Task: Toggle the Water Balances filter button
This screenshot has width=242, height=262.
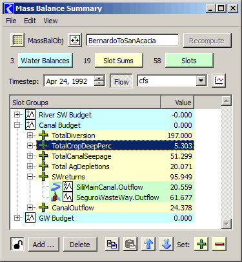Action: pyautogui.click(x=45, y=61)
